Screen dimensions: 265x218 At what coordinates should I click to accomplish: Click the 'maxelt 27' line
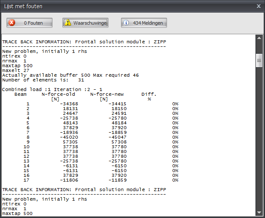[16, 70]
